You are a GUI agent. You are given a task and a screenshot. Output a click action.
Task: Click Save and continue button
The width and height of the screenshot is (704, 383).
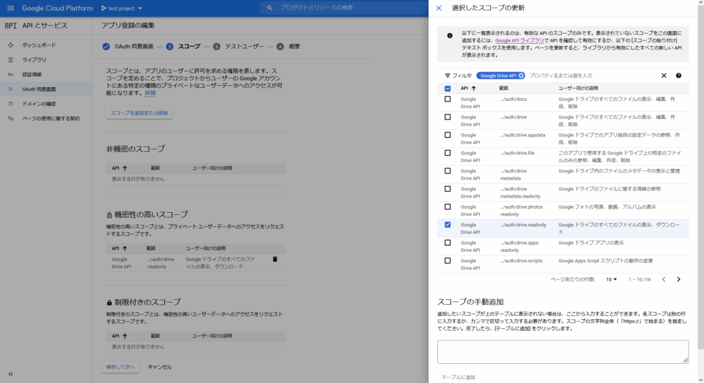click(120, 367)
